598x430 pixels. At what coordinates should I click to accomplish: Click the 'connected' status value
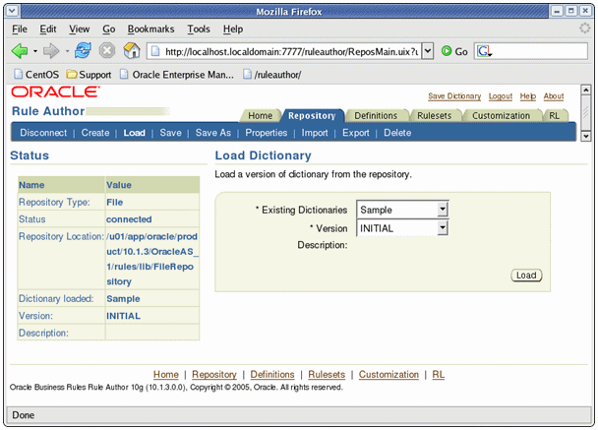(x=129, y=219)
